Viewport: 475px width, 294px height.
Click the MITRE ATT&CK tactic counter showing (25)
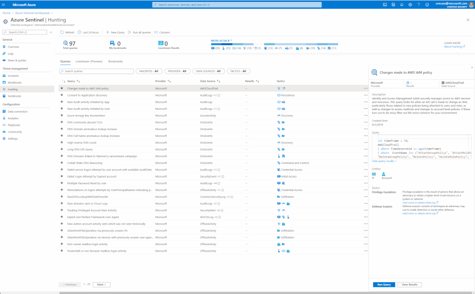point(226,48)
